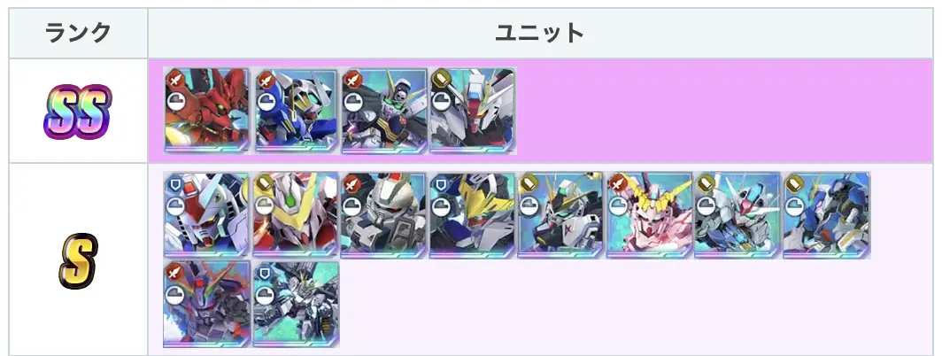The width and height of the screenshot is (942, 356).
Task: Select the gold V-fin red Gundam in S rank
Action: [x=295, y=215]
